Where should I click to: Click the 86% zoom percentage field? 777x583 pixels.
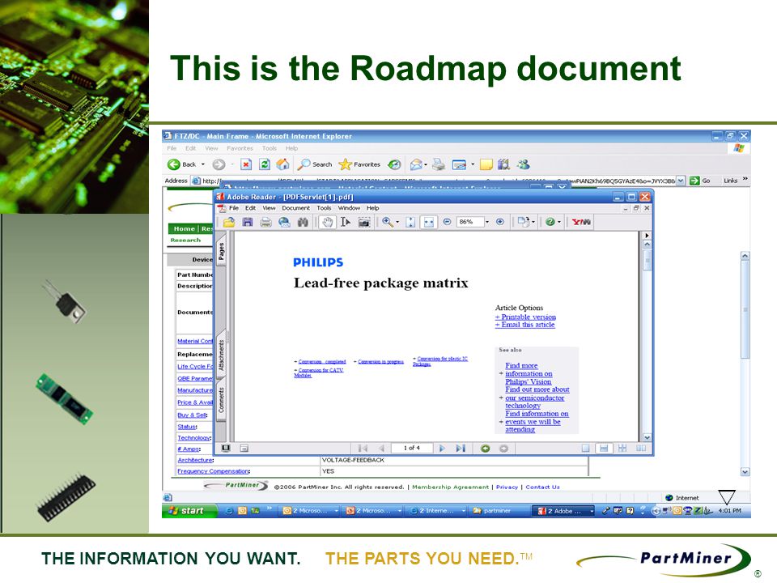[x=469, y=222]
